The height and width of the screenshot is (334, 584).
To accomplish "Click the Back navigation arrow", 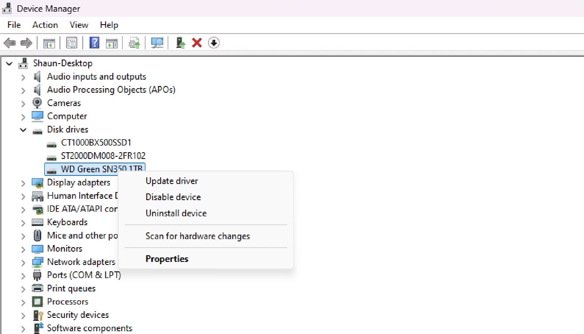I will click(x=10, y=43).
